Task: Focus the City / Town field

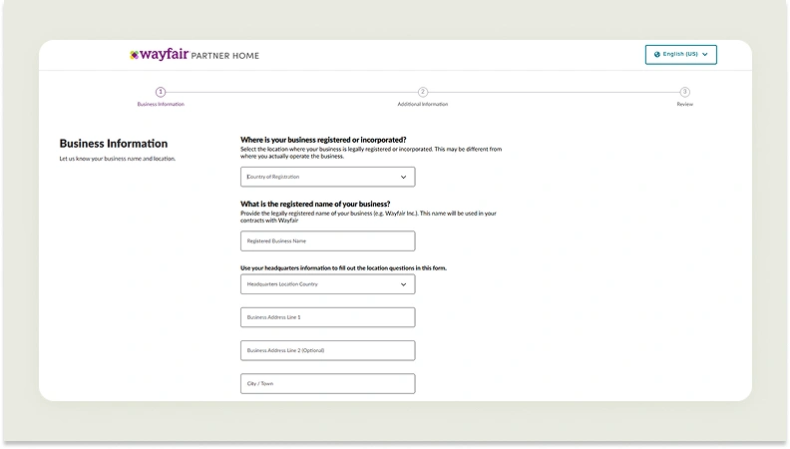Action: [x=328, y=383]
